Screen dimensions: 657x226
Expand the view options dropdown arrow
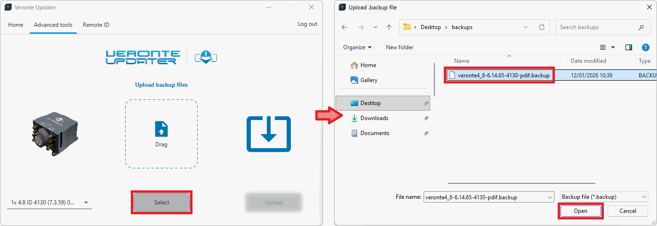pos(613,47)
